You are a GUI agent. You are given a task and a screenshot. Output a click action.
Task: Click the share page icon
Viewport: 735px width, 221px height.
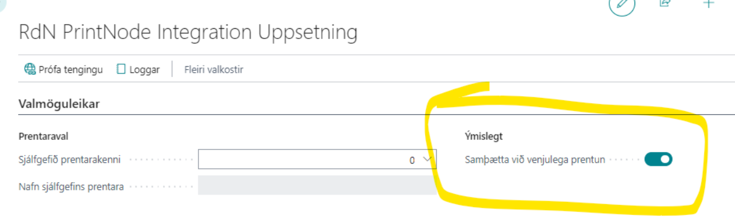pyautogui.click(x=665, y=3)
